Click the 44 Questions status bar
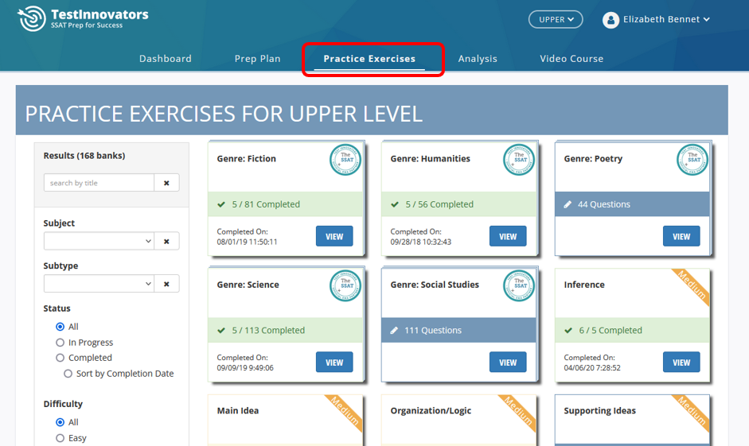 click(632, 204)
